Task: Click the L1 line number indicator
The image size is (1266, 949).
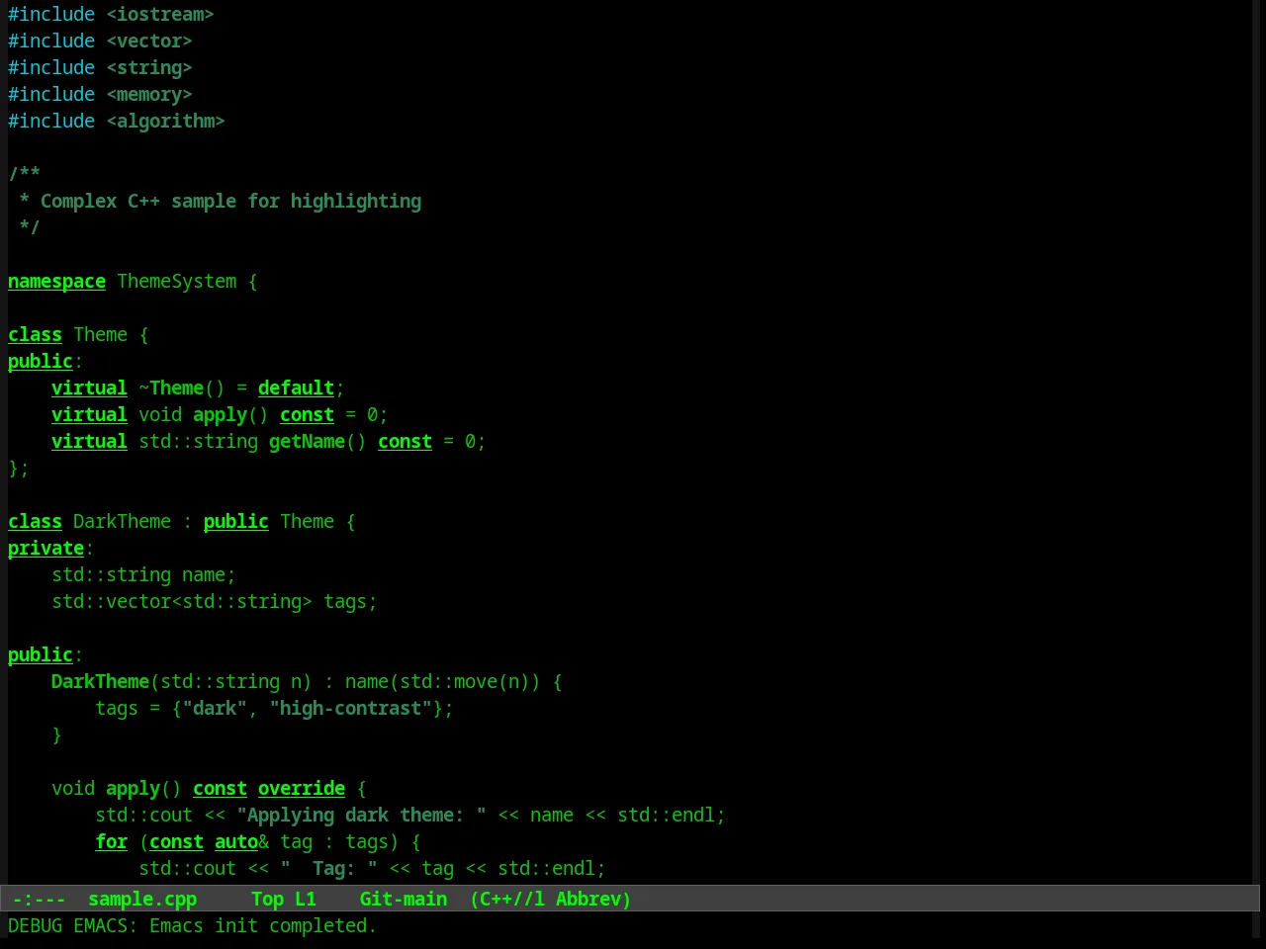Action: 306,899
